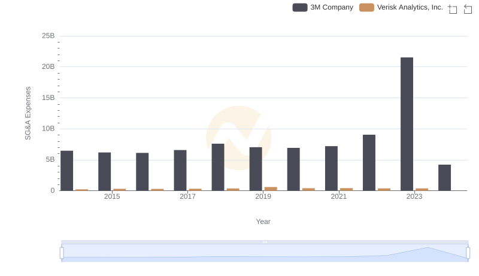Click the SG&A Expenses axis title
The image size is (479, 276).
click(x=28, y=113)
